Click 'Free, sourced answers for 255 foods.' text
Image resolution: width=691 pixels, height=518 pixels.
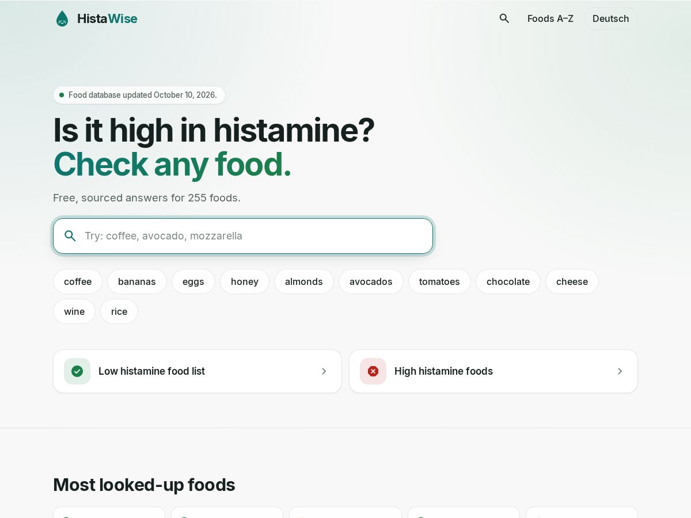pyautogui.click(x=147, y=198)
